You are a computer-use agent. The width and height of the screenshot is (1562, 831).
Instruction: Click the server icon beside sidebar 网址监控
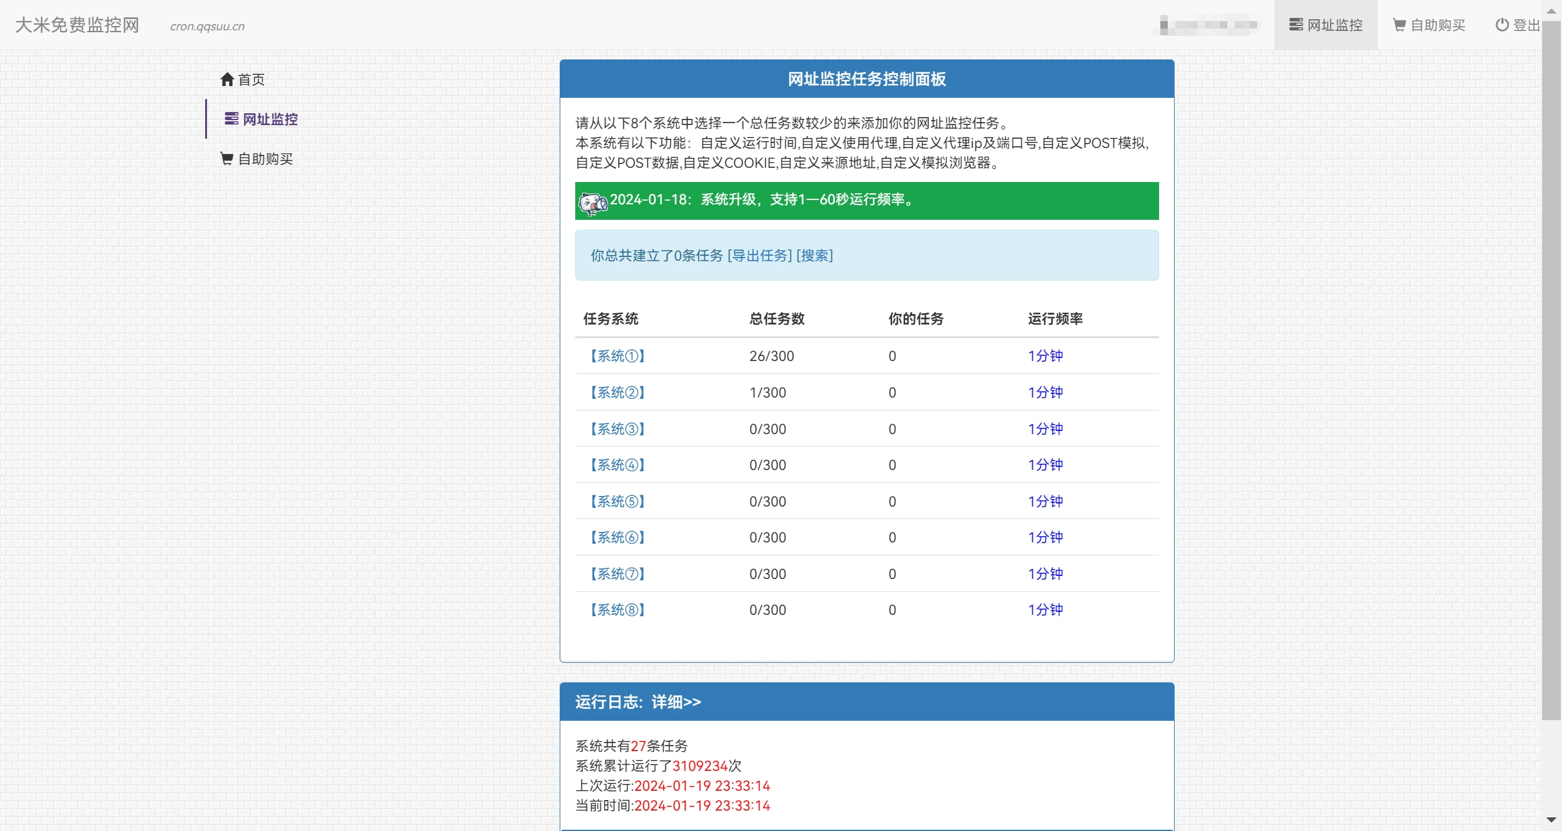point(231,119)
